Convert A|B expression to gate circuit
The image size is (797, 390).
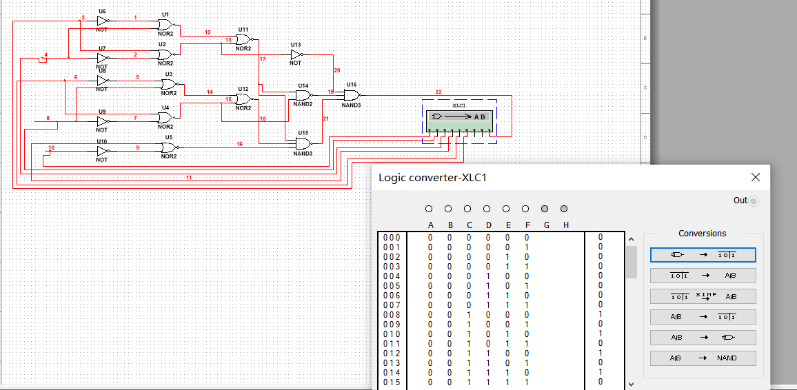(x=703, y=338)
